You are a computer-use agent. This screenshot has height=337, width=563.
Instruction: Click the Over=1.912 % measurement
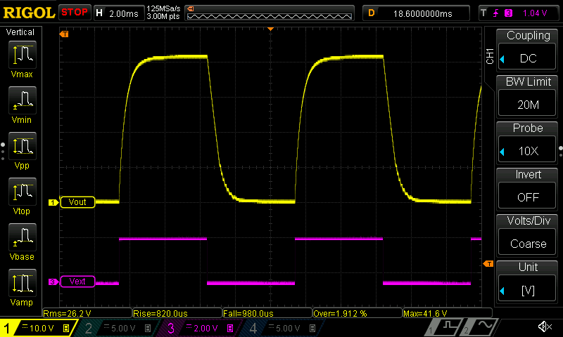click(358, 313)
